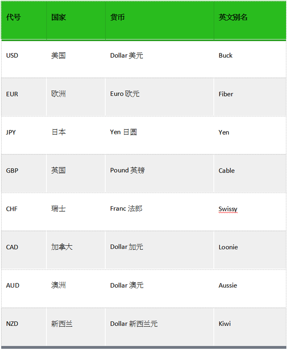Select the Franc 法郎 cell
Screen dimensions: 288x350
pyautogui.click(x=126, y=209)
